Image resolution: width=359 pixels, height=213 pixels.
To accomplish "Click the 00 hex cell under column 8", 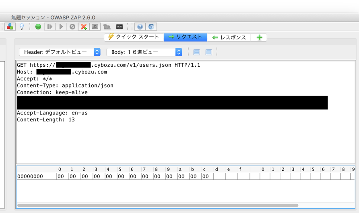I will 157,176.
